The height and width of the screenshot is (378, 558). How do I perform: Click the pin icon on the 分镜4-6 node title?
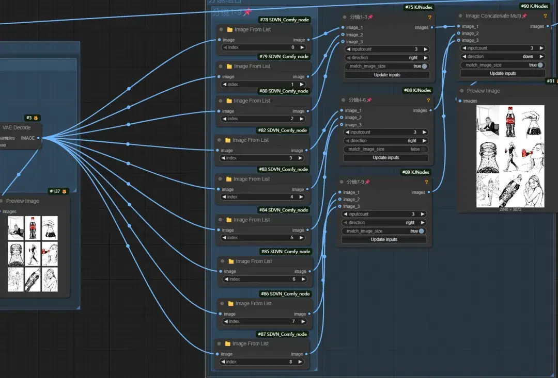click(369, 100)
